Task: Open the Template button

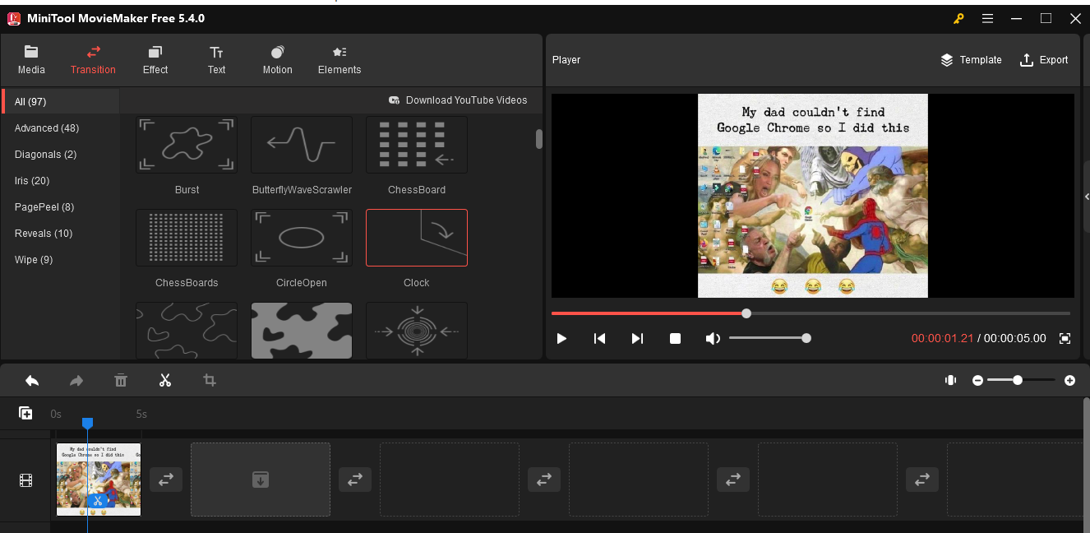Action: pyautogui.click(x=971, y=60)
